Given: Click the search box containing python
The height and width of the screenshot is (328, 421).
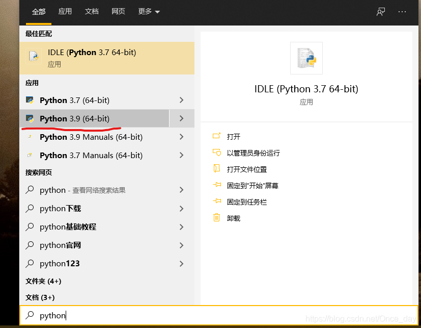Looking at the screenshot, I should (x=219, y=315).
